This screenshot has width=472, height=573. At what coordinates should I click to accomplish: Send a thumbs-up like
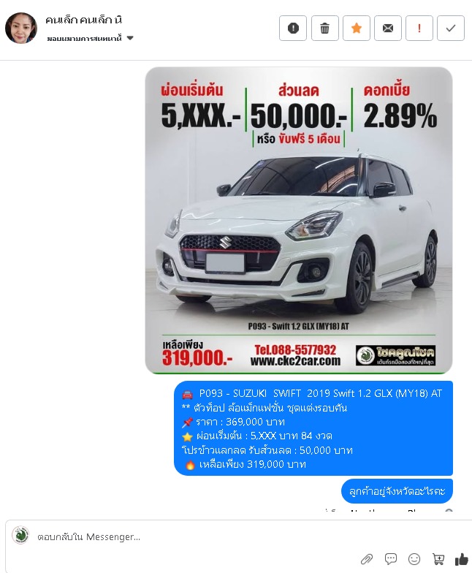pyautogui.click(x=462, y=558)
